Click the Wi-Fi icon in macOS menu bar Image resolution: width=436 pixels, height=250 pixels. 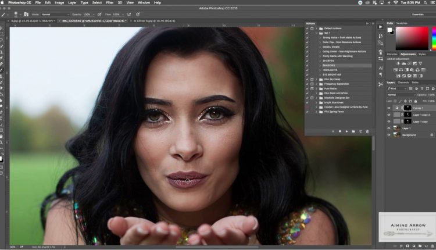click(x=396, y=2)
